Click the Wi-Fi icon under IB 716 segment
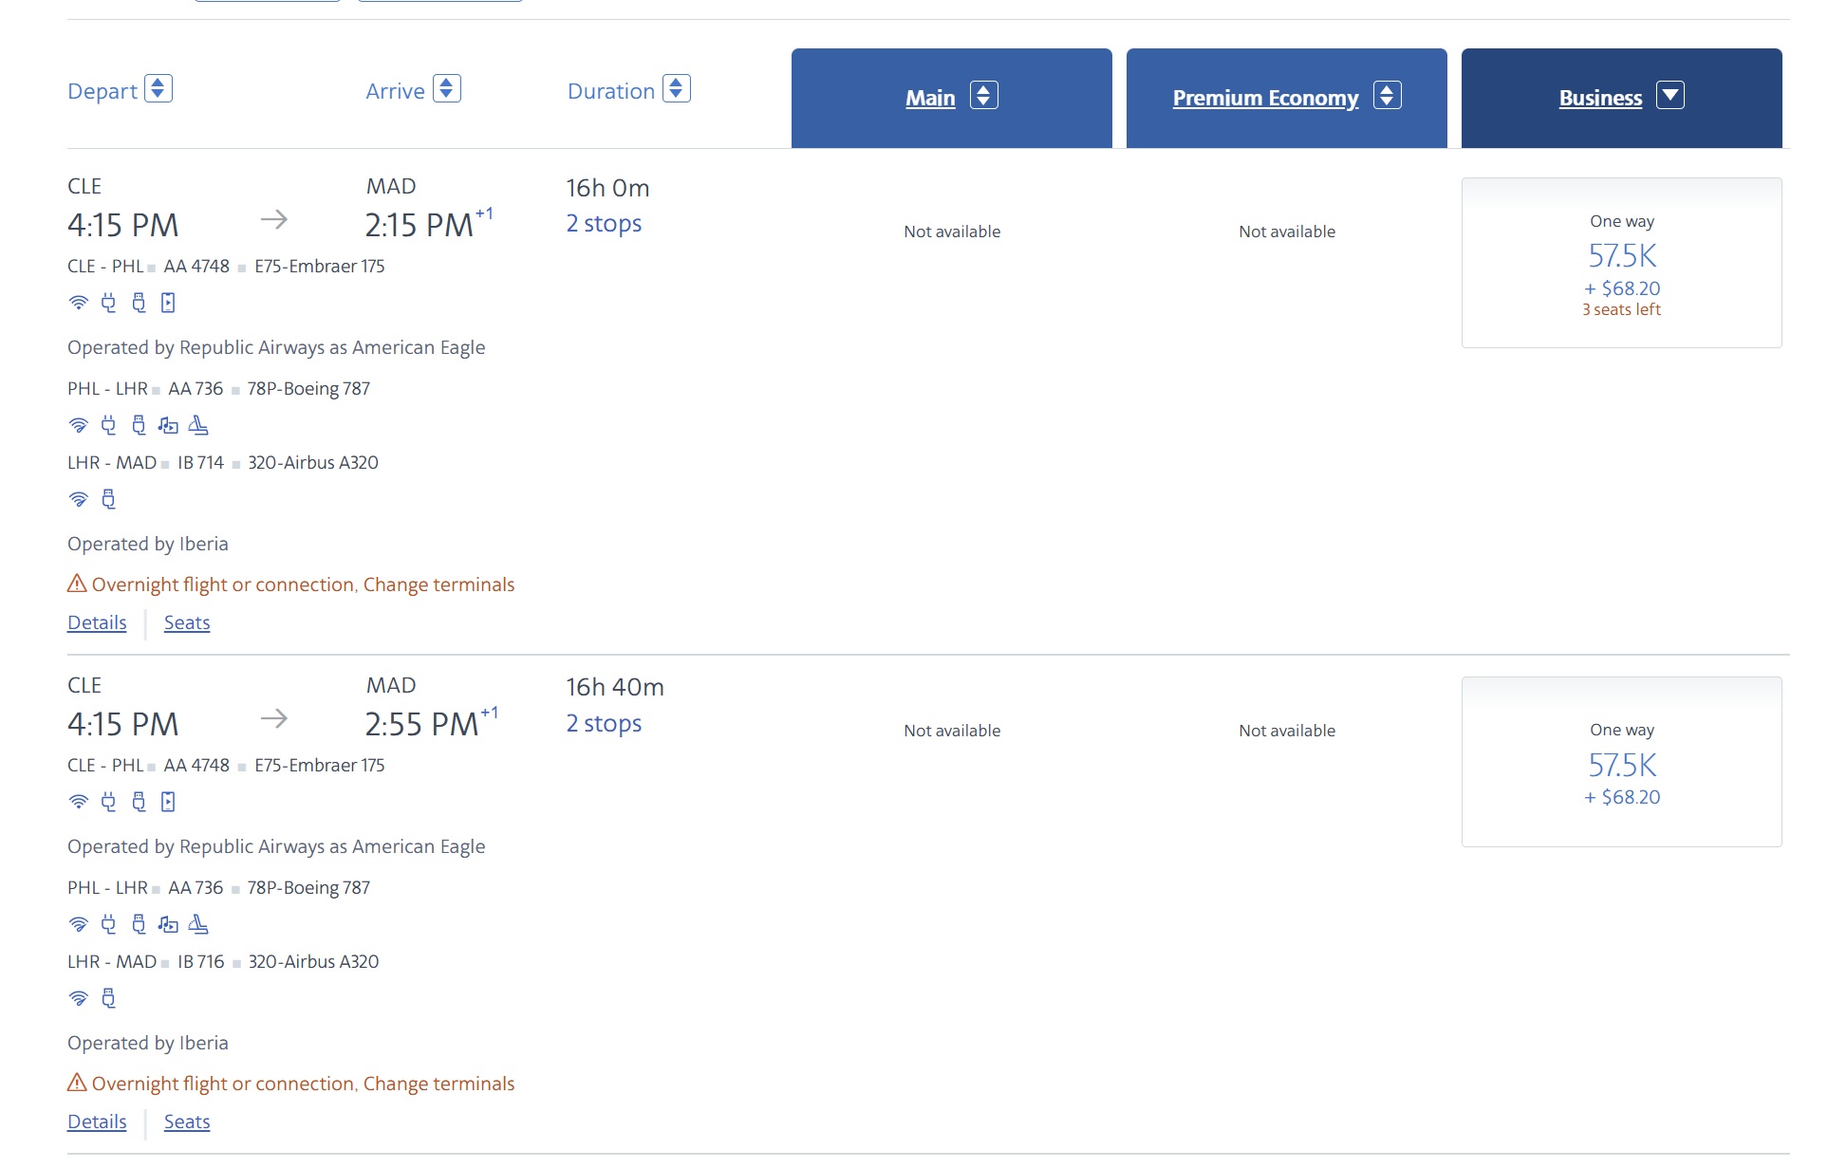Viewport: 1828px width, 1168px height. pos(79,998)
